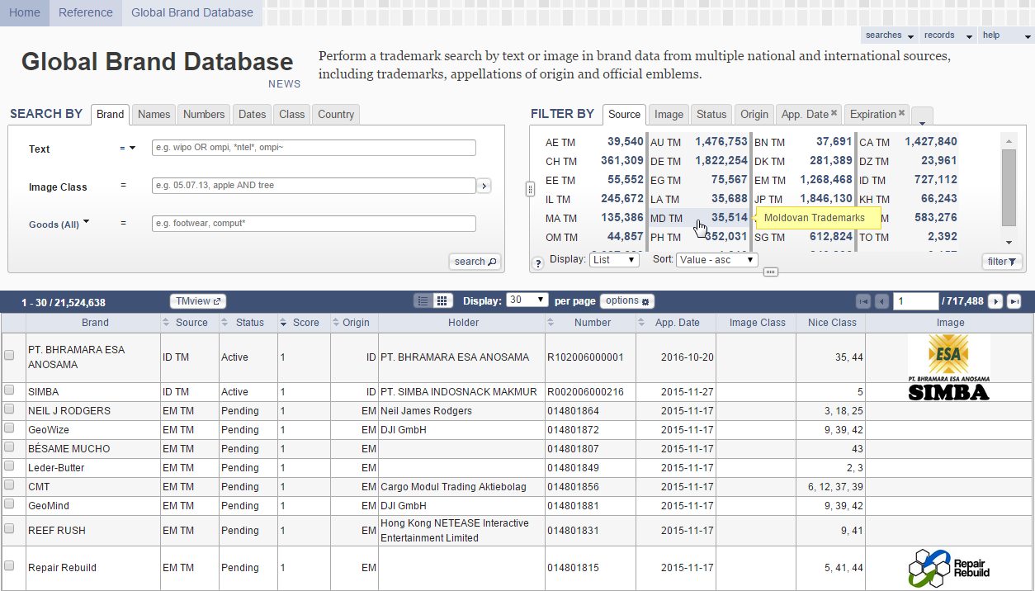
Task: Open the Reference breadcrumb link
Action: click(x=86, y=12)
